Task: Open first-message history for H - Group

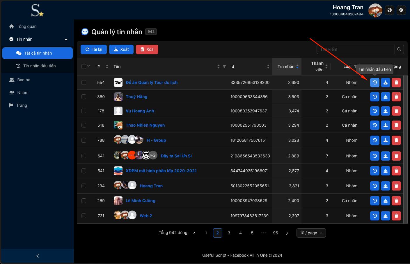Action: click(x=375, y=140)
